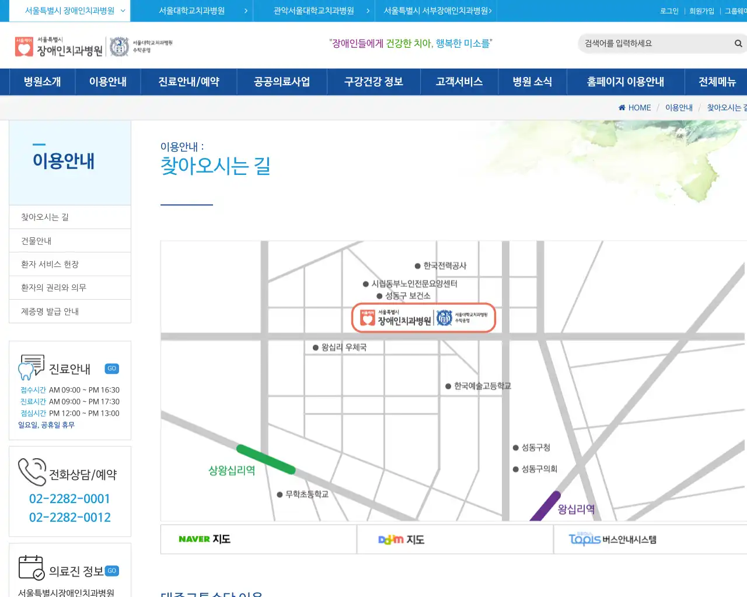Image resolution: width=747 pixels, height=597 pixels.
Task: Open the 진료안내/예약 main menu
Action: (x=189, y=82)
